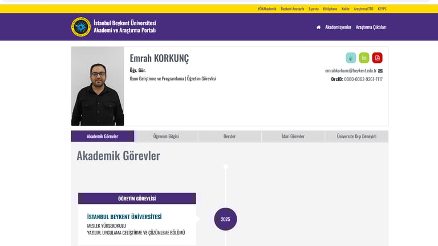Click the Akademik Görevler section heading
The image size is (438, 246).
(119, 156)
